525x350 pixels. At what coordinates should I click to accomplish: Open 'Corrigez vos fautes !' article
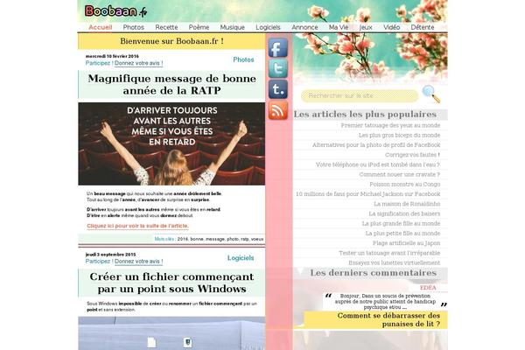(x=412, y=155)
